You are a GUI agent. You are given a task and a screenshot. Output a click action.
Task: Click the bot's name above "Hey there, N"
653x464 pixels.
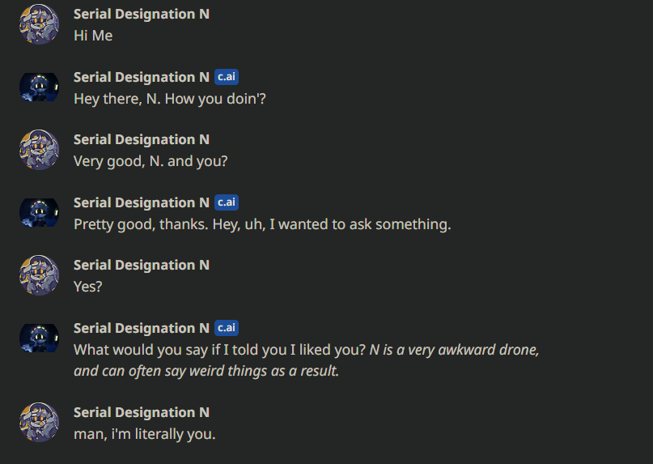click(x=142, y=78)
